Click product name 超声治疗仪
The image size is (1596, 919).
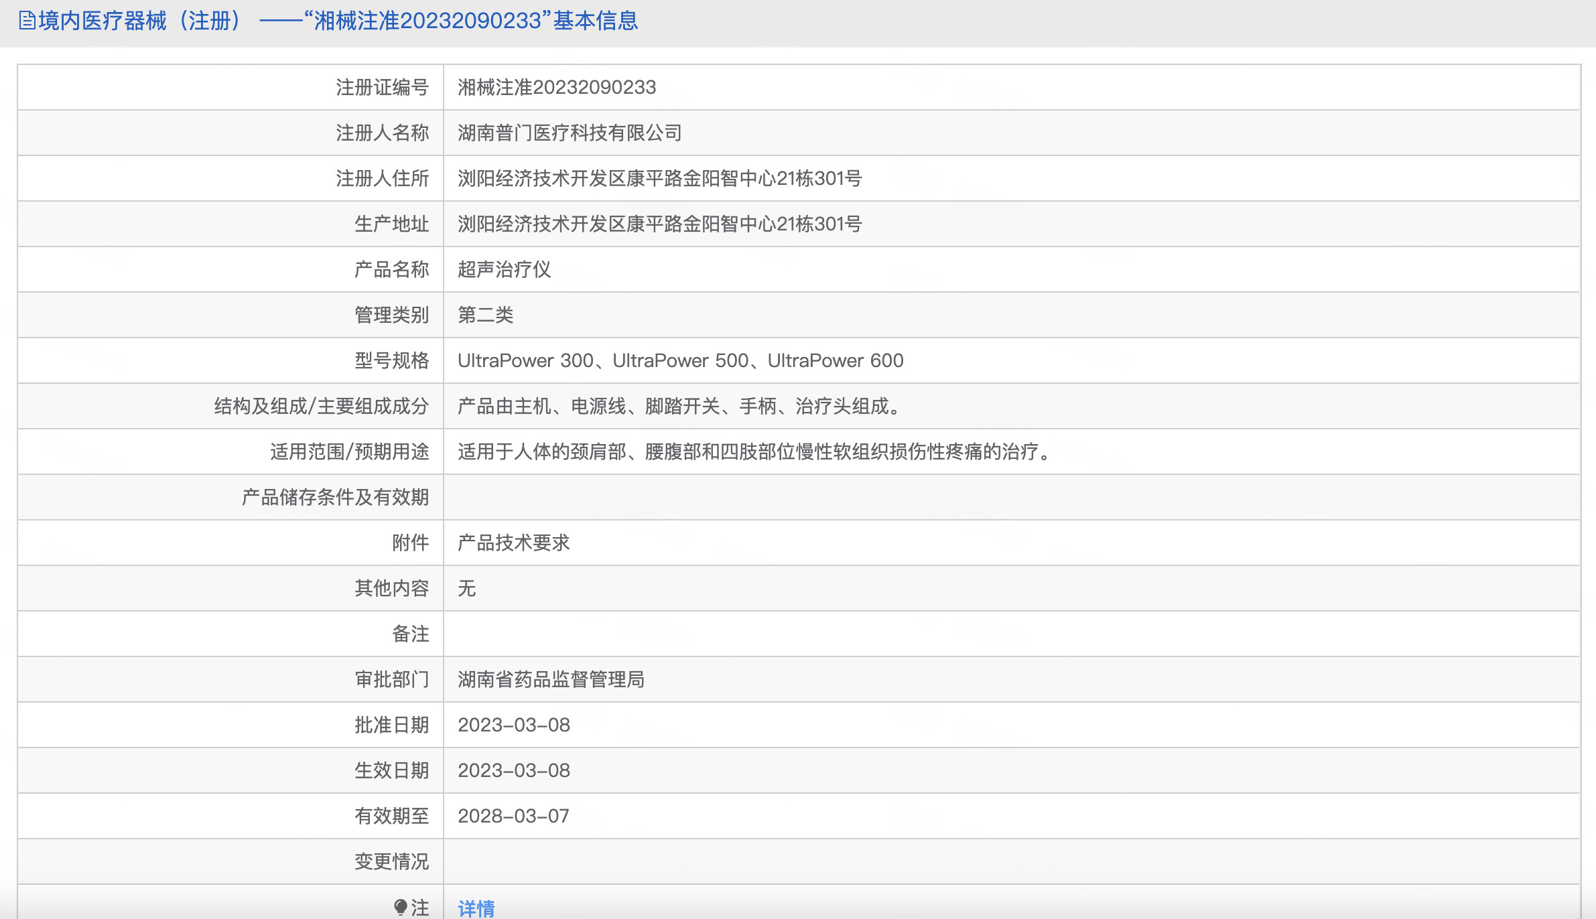coord(505,269)
